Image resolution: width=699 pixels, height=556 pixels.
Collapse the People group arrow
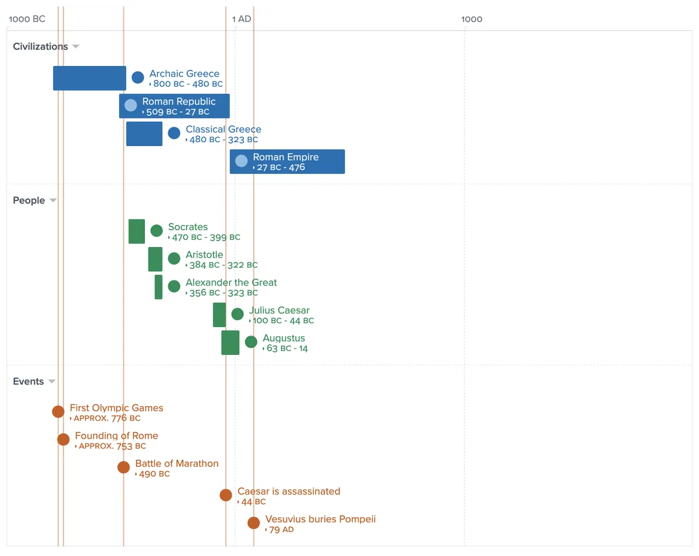pyautogui.click(x=53, y=200)
